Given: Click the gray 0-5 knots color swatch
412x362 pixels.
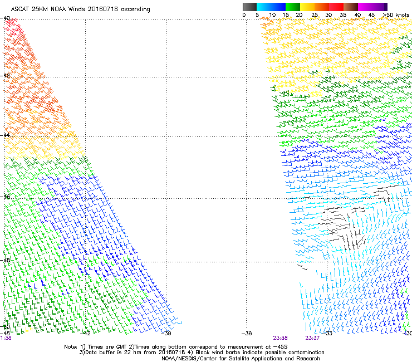Looking at the screenshot, I should tap(249, 7).
